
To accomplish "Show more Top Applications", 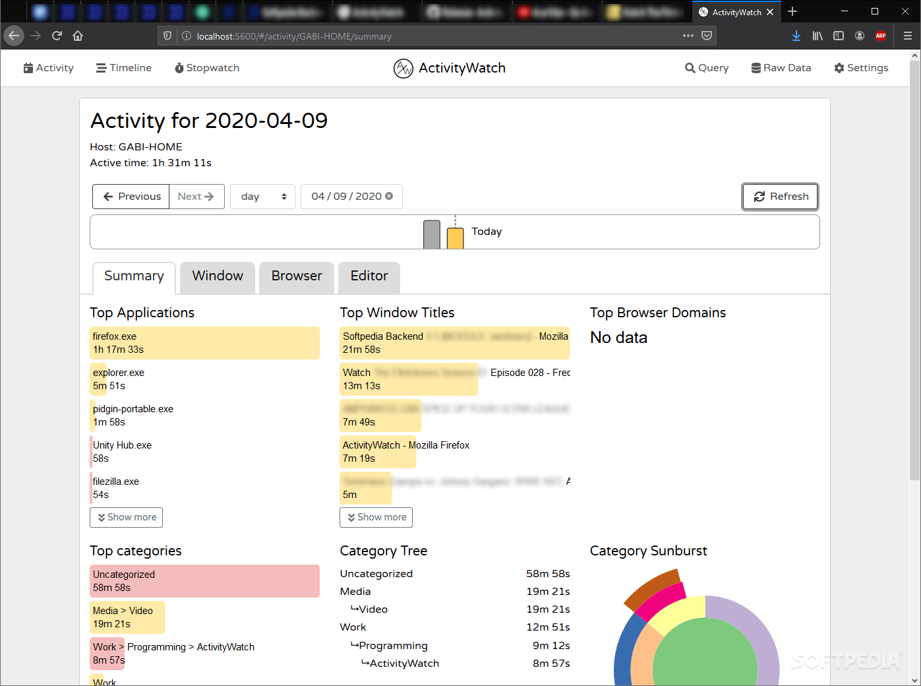I will point(126,517).
